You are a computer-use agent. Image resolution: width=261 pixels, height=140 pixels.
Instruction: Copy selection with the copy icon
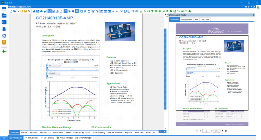tap(81, 11)
